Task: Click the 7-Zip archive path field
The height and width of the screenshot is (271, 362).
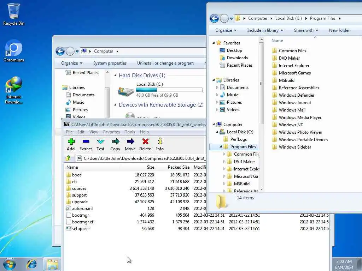Action: pos(141,158)
